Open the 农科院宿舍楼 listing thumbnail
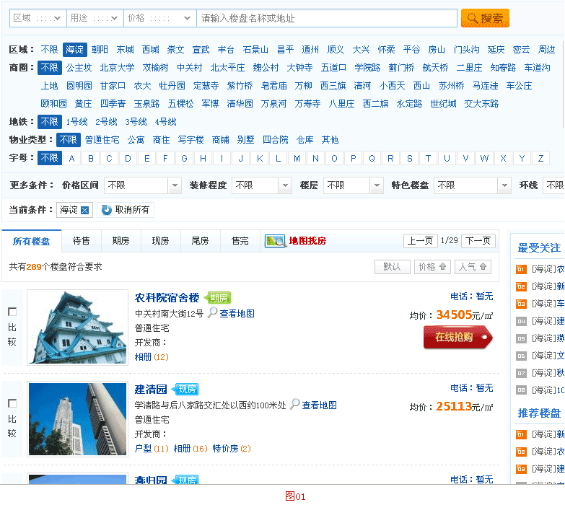This screenshot has height=505, width=565. [77, 327]
